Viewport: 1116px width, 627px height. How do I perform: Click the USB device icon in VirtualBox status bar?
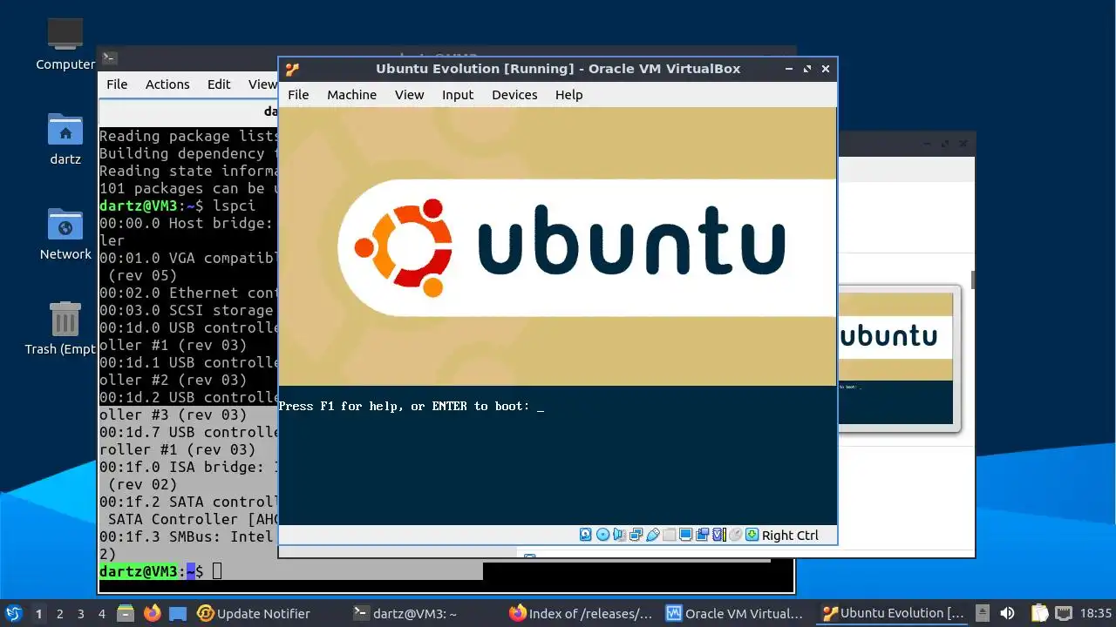tap(653, 535)
